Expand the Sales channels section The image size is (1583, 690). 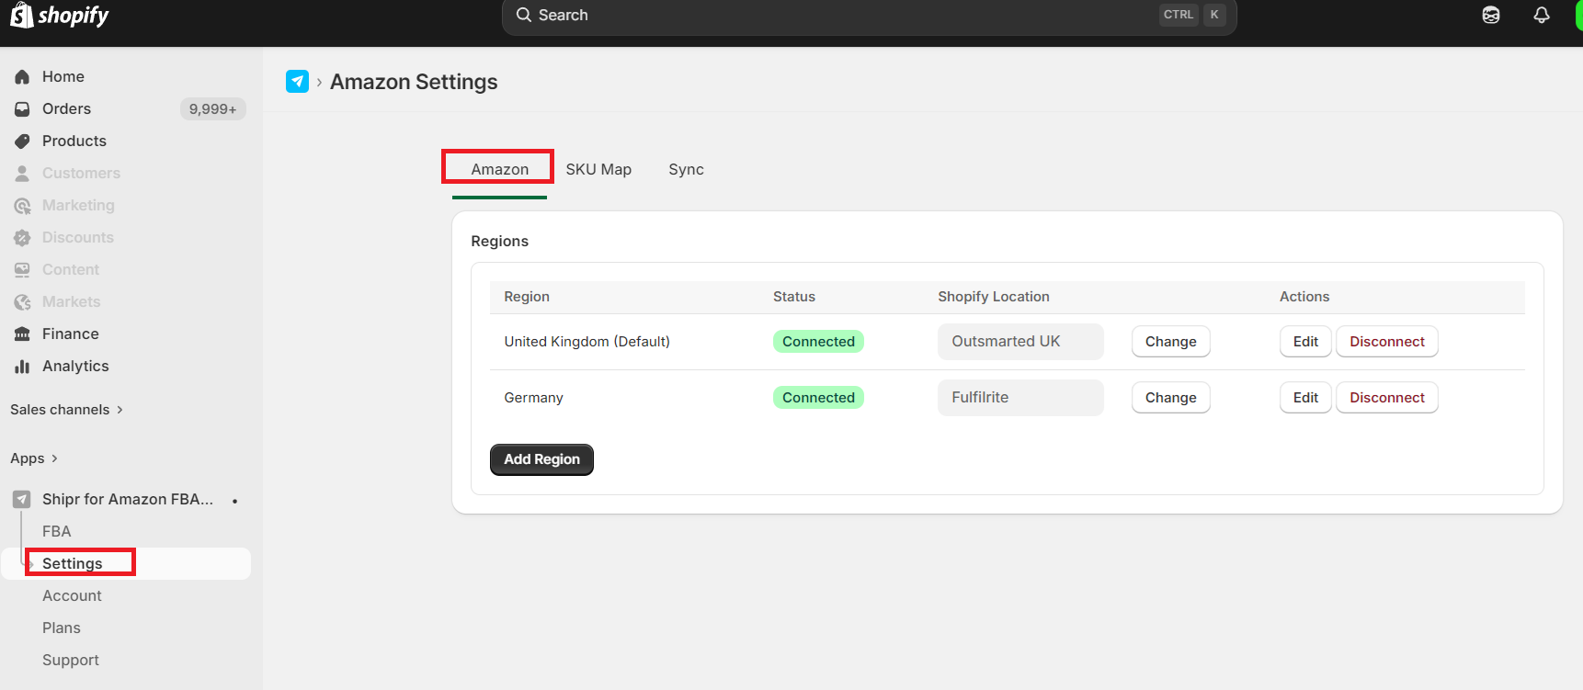(x=67, y=410)
